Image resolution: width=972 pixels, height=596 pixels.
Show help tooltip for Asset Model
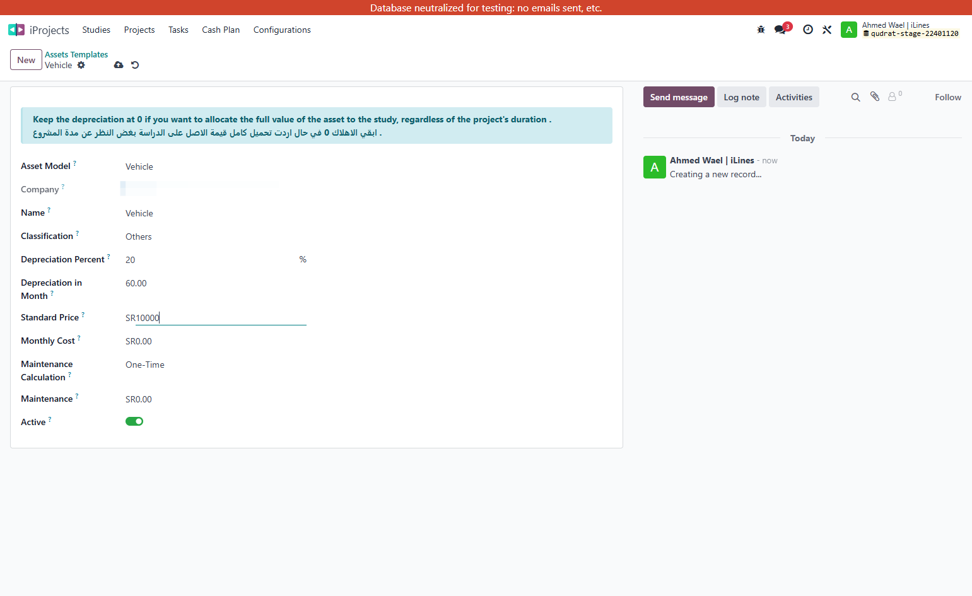74,163
